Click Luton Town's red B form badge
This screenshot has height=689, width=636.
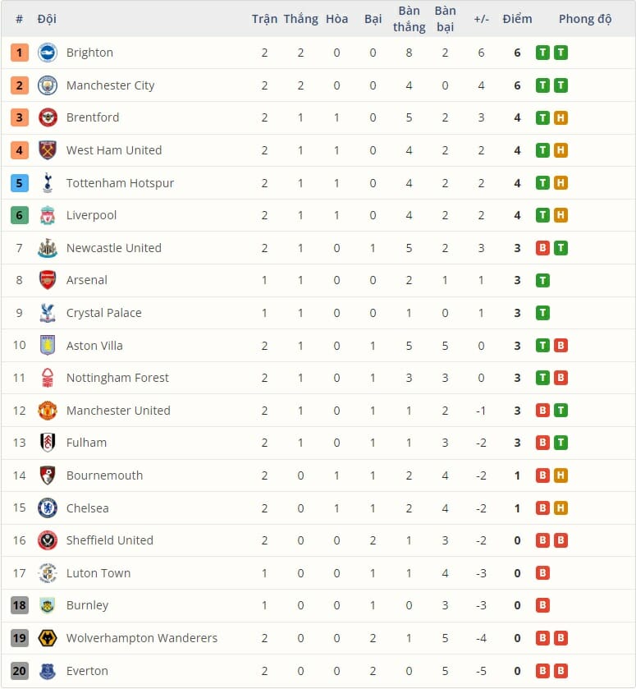coord(542,572)
